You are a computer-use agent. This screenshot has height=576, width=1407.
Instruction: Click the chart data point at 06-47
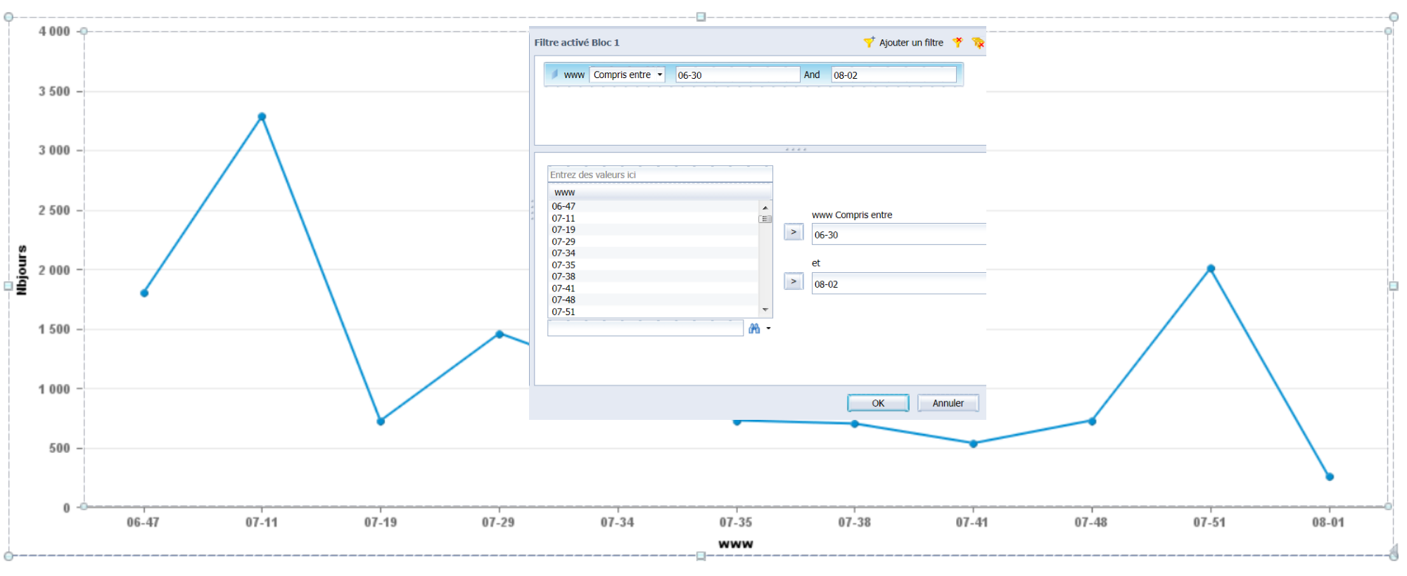(144, 293)
